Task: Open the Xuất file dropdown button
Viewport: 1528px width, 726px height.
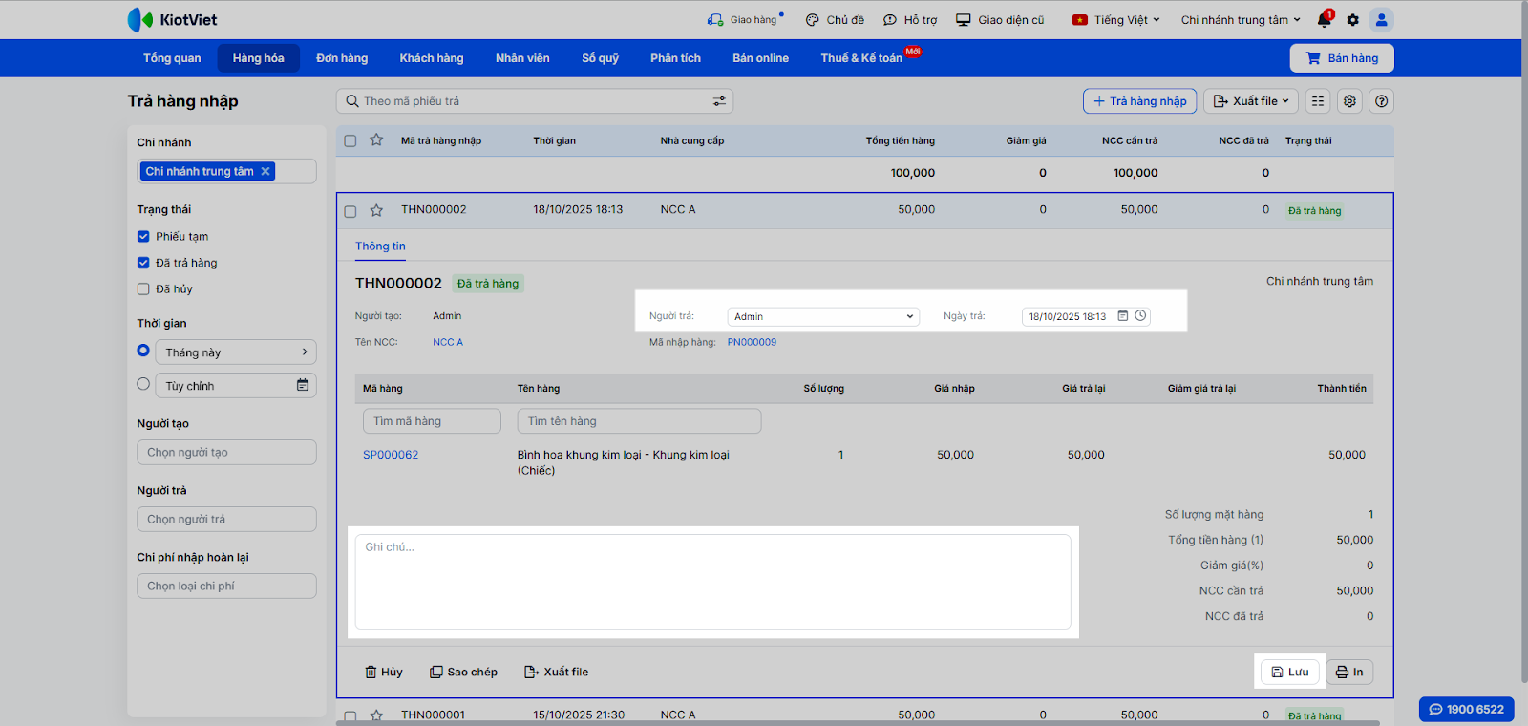Action: click(1251, 101)
